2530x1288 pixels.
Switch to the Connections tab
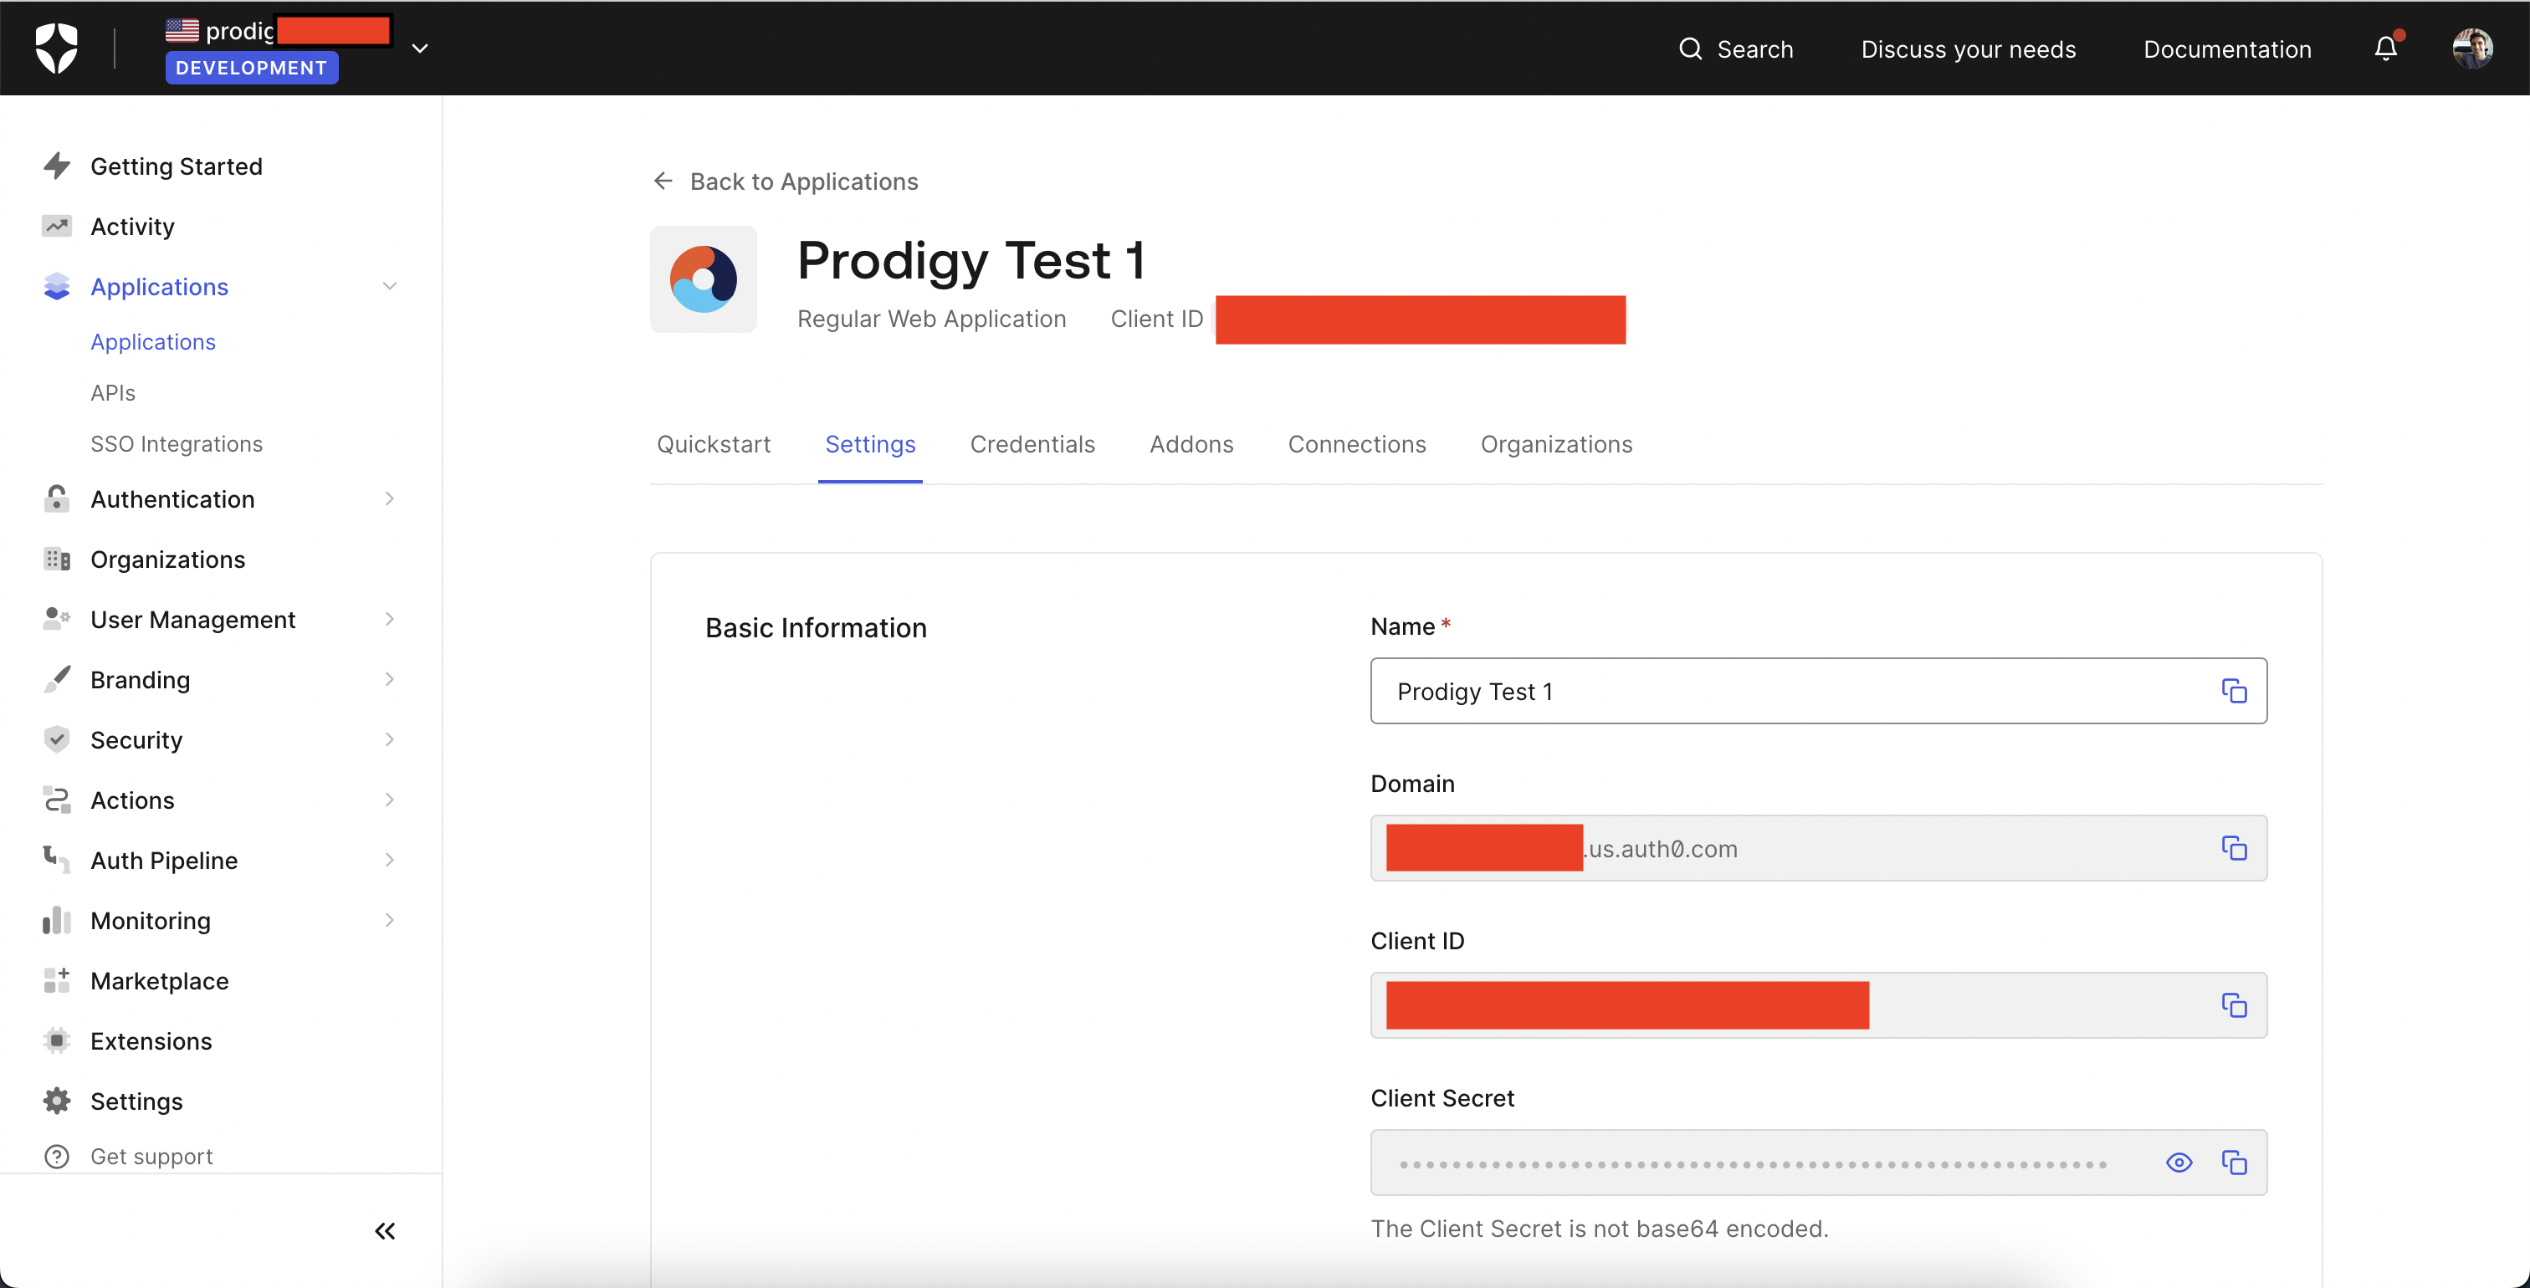coord(1356,445)
